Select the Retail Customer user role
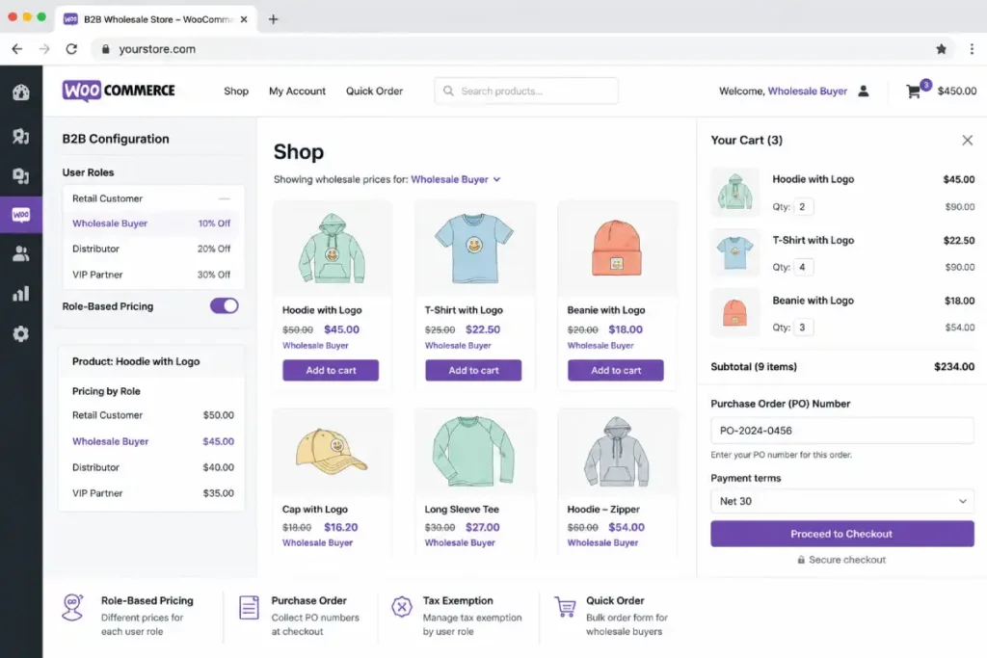The width and height of the screenshot is (987, 658). (x=151, y=198)
